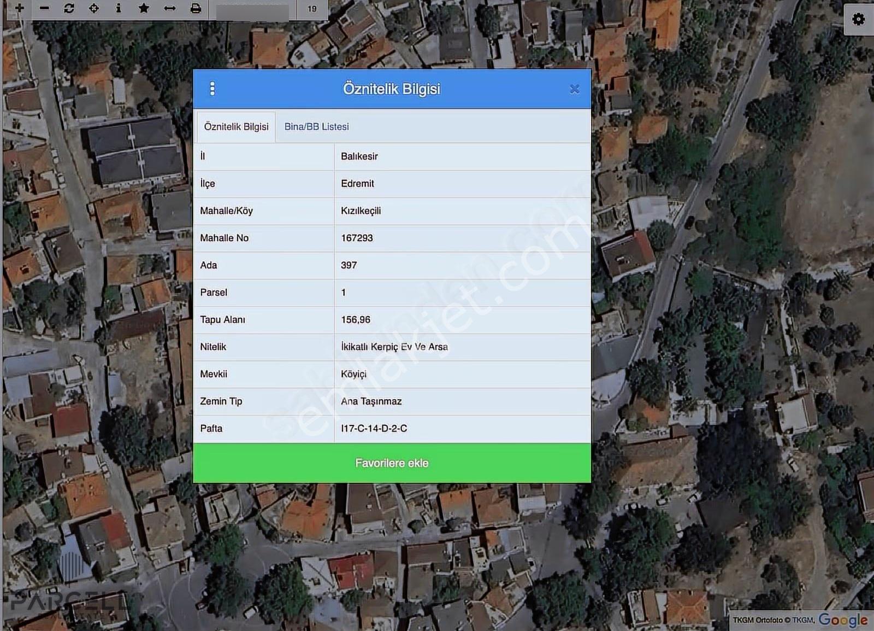Select the Öznitelik Bilgisi tab
This screenshot has width=874, height=631.
coord(236,127)
